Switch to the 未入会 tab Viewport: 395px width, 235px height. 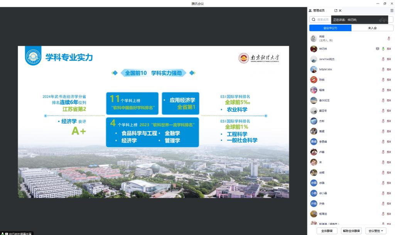(372, 28)
